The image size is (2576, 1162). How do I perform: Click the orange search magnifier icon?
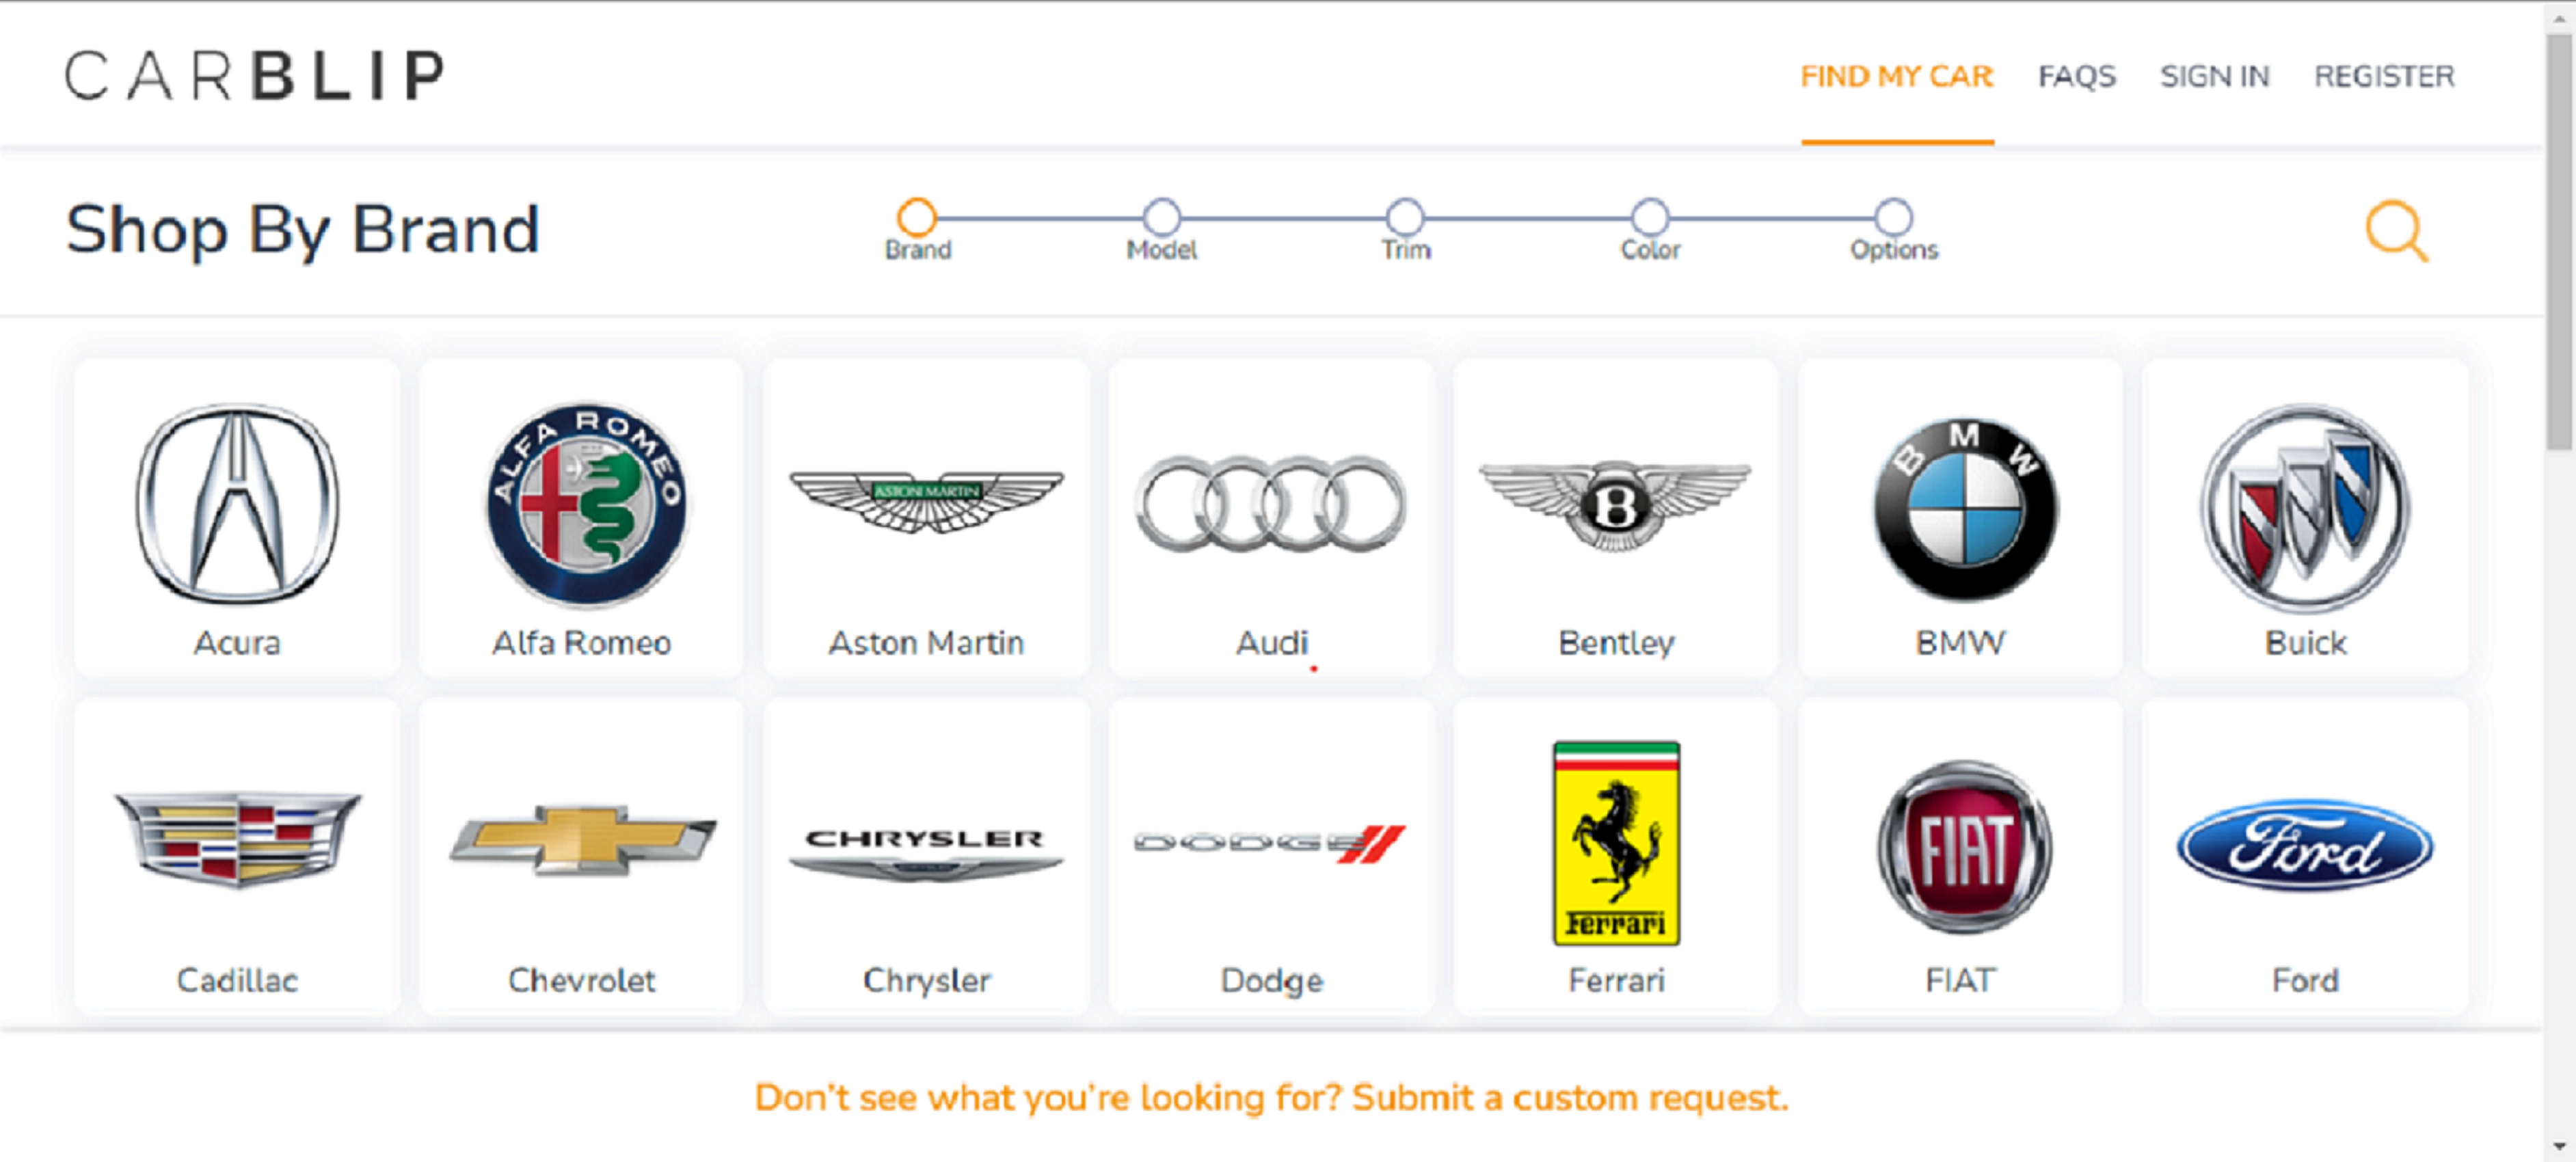2396,231
